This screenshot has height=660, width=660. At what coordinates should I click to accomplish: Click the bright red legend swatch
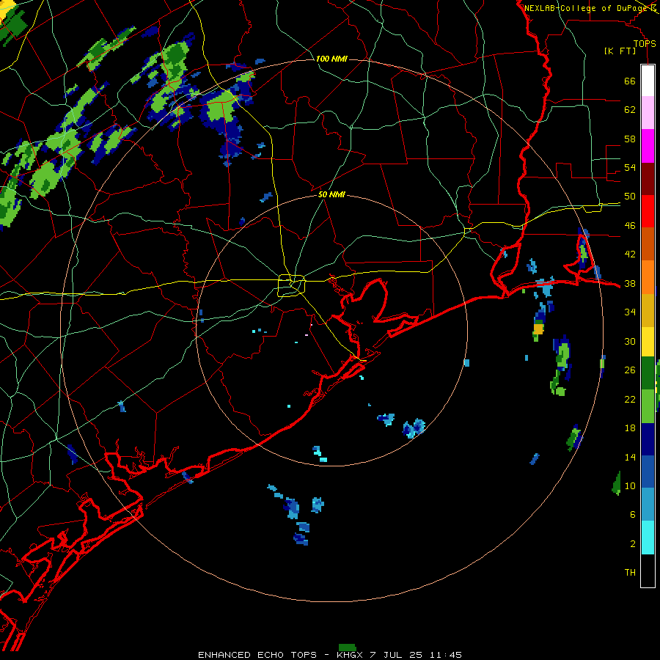(648, 211)
